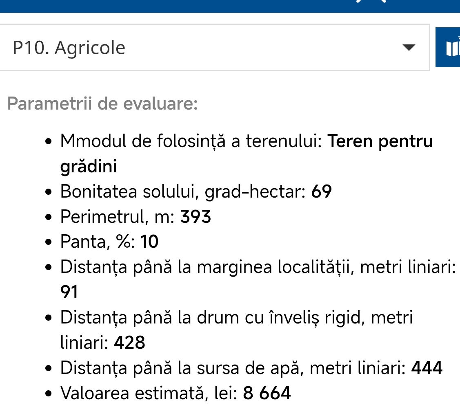Select the water source distance value 444

(x=427, y=368)
